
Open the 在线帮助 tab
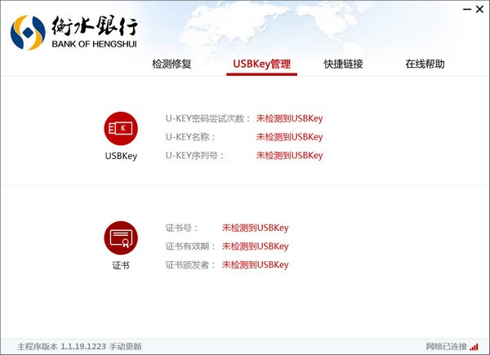(x=425, y=64)
